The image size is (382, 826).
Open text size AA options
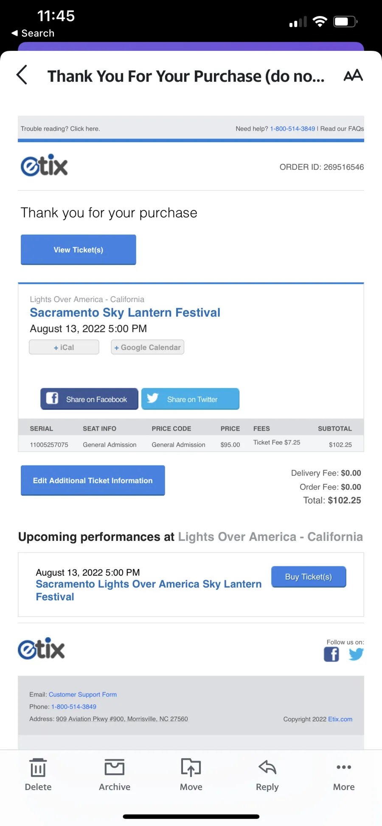click(x=353, y=76)
